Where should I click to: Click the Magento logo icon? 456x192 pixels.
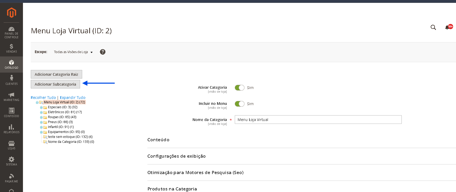[x=11, y=12]
